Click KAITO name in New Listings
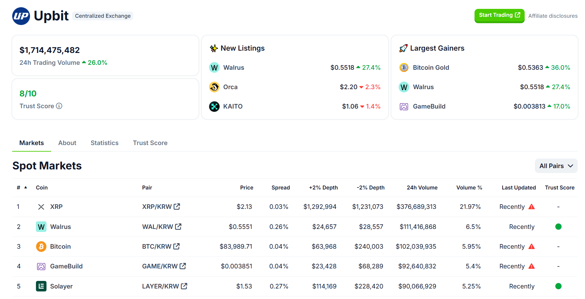The height and width of the screenshot is (299, 585). click(233, 106)
